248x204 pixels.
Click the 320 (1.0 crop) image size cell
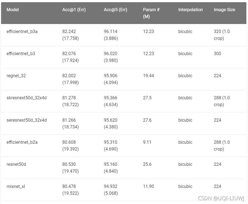(222, 35)
